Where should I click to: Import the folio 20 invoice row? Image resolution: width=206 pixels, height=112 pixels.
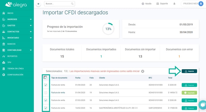pos(189,85)
